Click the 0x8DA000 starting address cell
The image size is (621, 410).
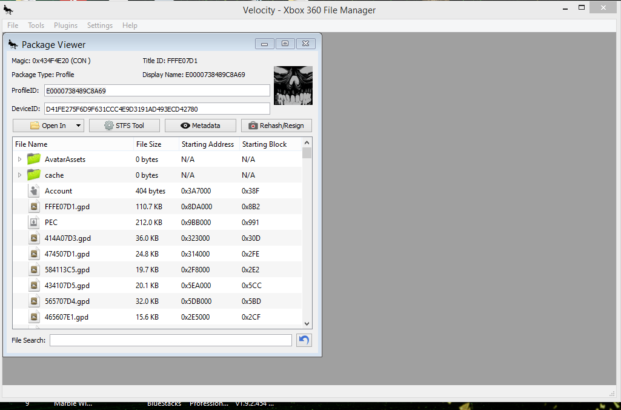click(x=196, y=207)
